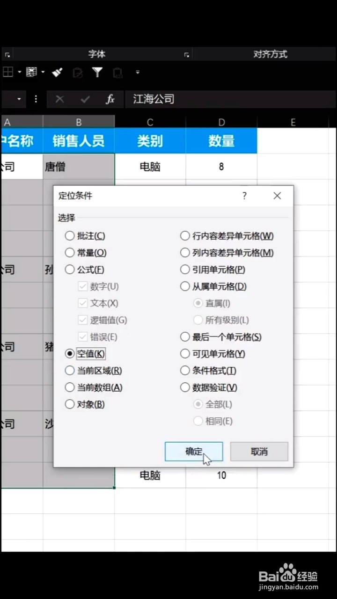Select column D header
The image size is (337, 599).
221,122
